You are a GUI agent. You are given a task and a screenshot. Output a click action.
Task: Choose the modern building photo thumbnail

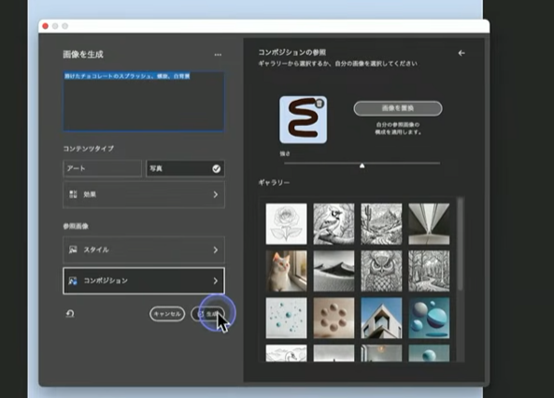point(381,318)
